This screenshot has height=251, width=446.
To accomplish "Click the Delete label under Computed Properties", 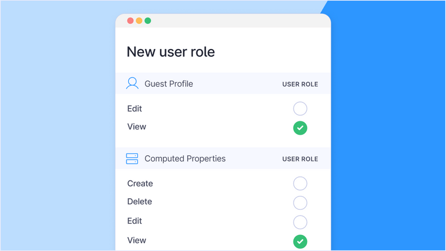I will 140,201.
